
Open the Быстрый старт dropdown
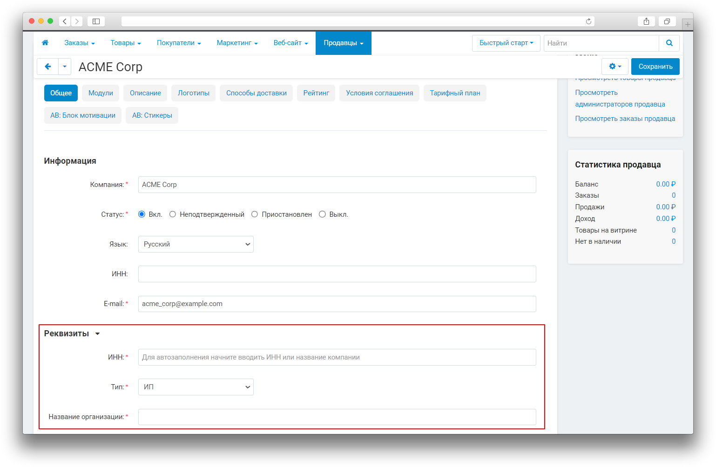[x=506, y=43]
